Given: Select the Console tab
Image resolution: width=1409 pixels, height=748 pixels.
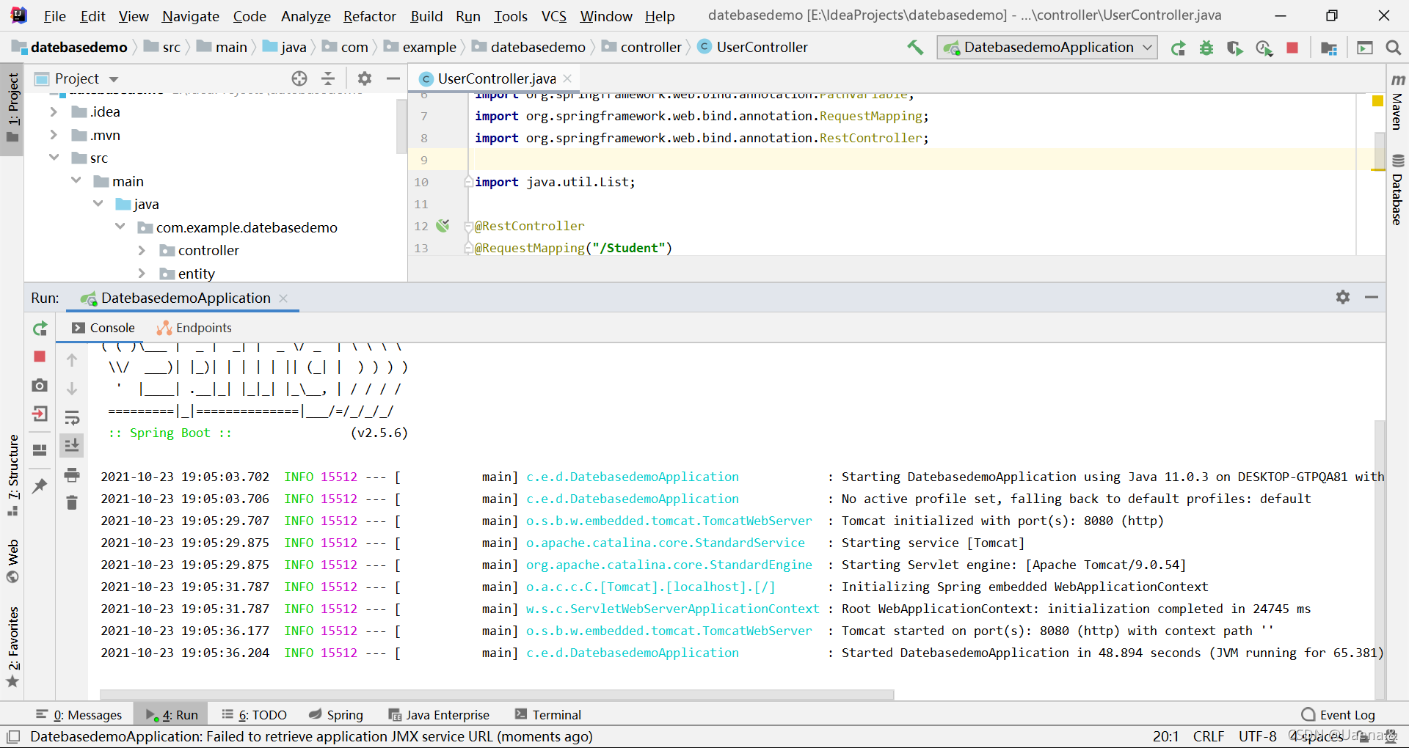Looking at the screenshot, I should pyautogui.click(x=103, y=328).
